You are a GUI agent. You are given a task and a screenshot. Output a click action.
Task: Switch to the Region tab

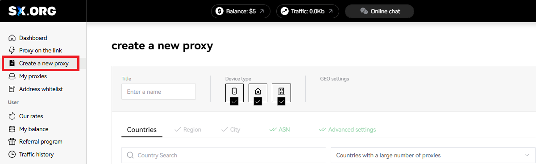coord(188,130)
